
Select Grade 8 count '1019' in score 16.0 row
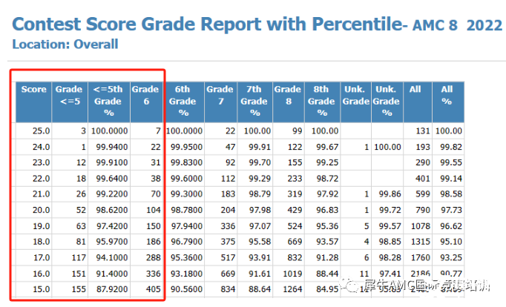(x=292, y=274)
